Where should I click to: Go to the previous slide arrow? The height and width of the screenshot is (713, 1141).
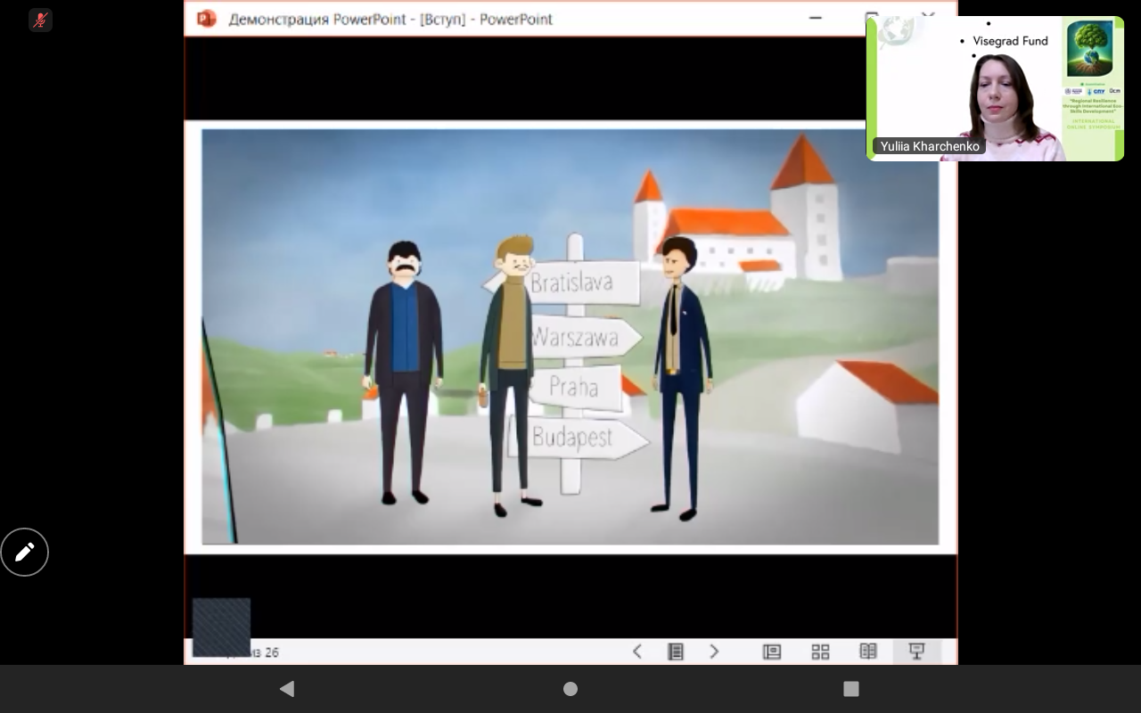click(x=636, y=652)
